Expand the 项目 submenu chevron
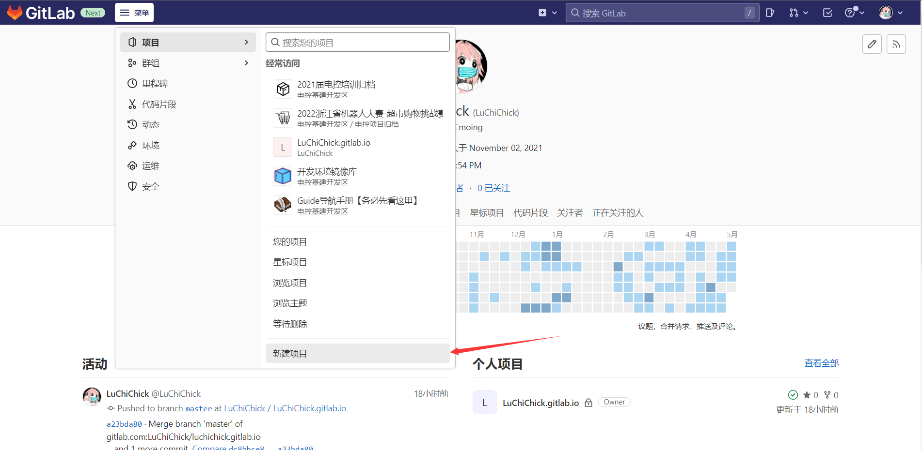922x450 pixels. (x=246, y=42)
